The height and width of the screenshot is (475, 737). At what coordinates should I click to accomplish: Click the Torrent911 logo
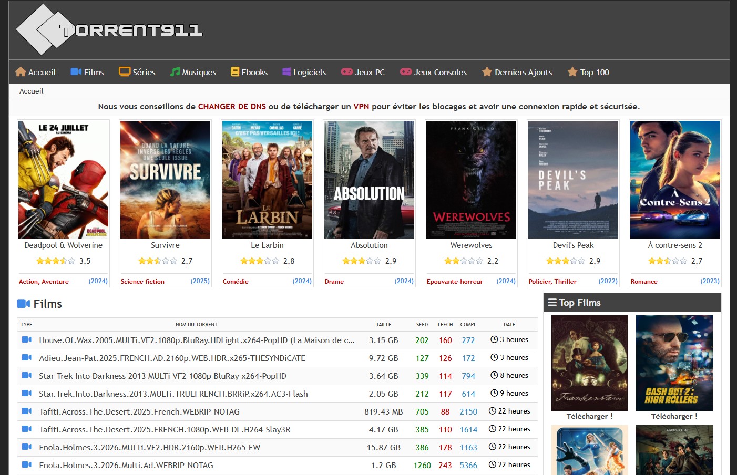[109, 29]
